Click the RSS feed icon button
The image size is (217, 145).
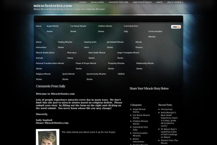pyautogui.click(x=176, y=27)
